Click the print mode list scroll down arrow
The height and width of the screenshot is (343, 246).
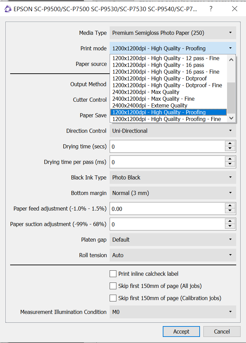231,118
